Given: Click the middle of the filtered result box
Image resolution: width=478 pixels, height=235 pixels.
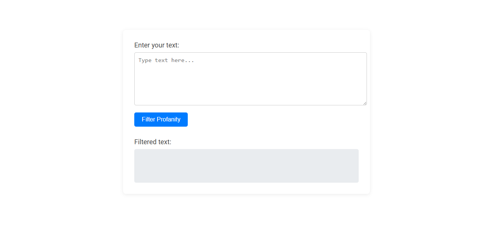Looking at the screenshot, I should tap(246, 166).
